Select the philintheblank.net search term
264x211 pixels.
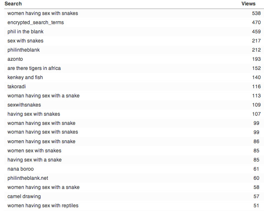(28, 178)
